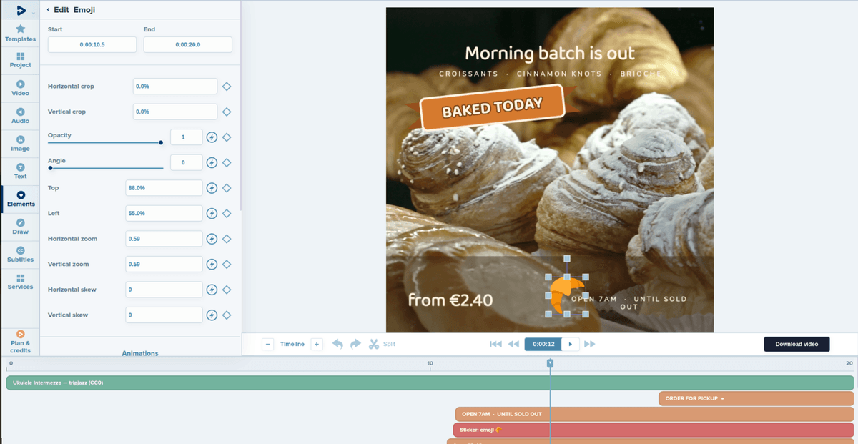Select the croissant emoji in preview
Image resolution: width=858 pixels, height=444 pixels.
567,295
